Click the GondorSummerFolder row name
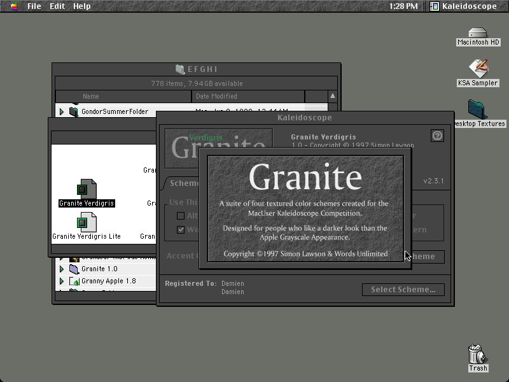509x382 pixels. coord(115,112)
